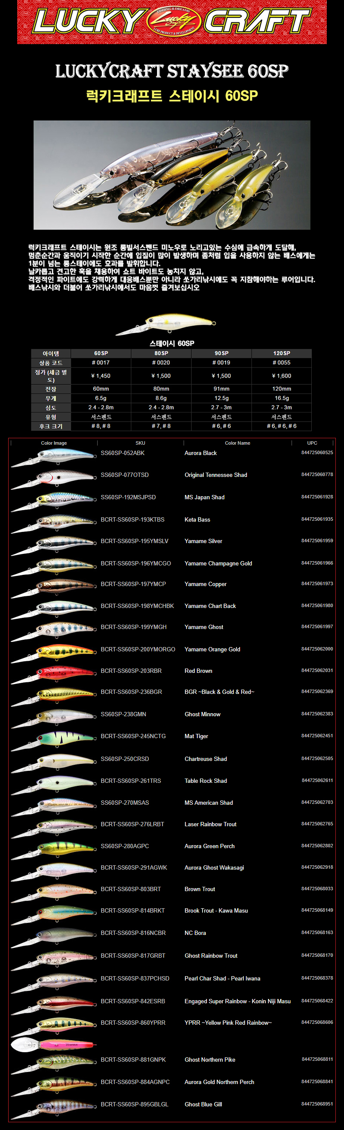Click the pink lure image without SKU

point(53,1044)
